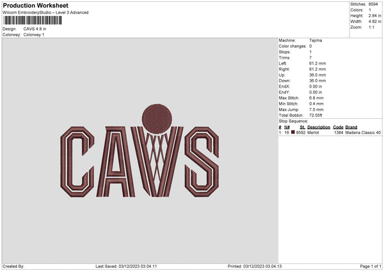384x271 pixels.
Task: Select the Madeira Classic 40 brand entry
Action: [363, 132]
